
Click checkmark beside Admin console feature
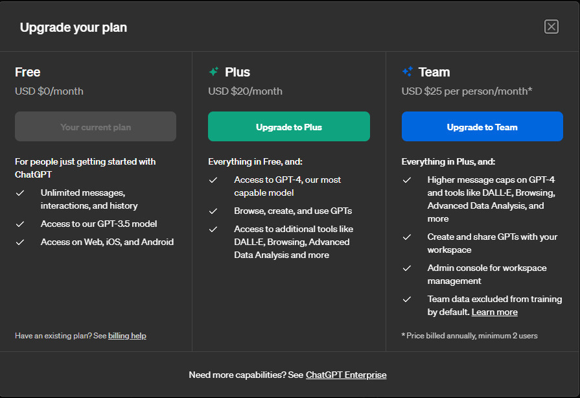(x=407, y=268)
